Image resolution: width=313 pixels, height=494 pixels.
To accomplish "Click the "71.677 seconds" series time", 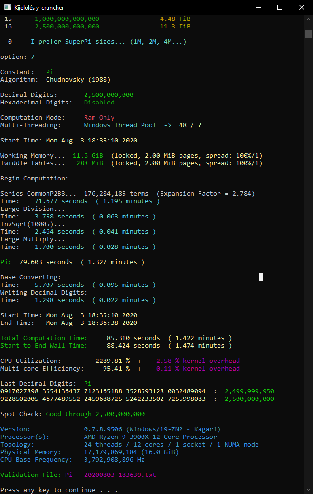I will click(61, 201).
